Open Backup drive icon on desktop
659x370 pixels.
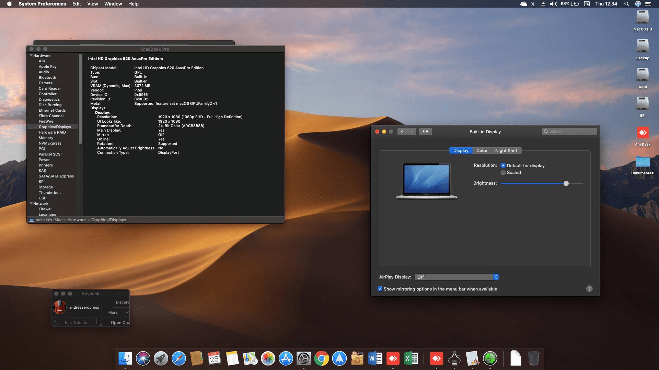[x=643, y=49]
